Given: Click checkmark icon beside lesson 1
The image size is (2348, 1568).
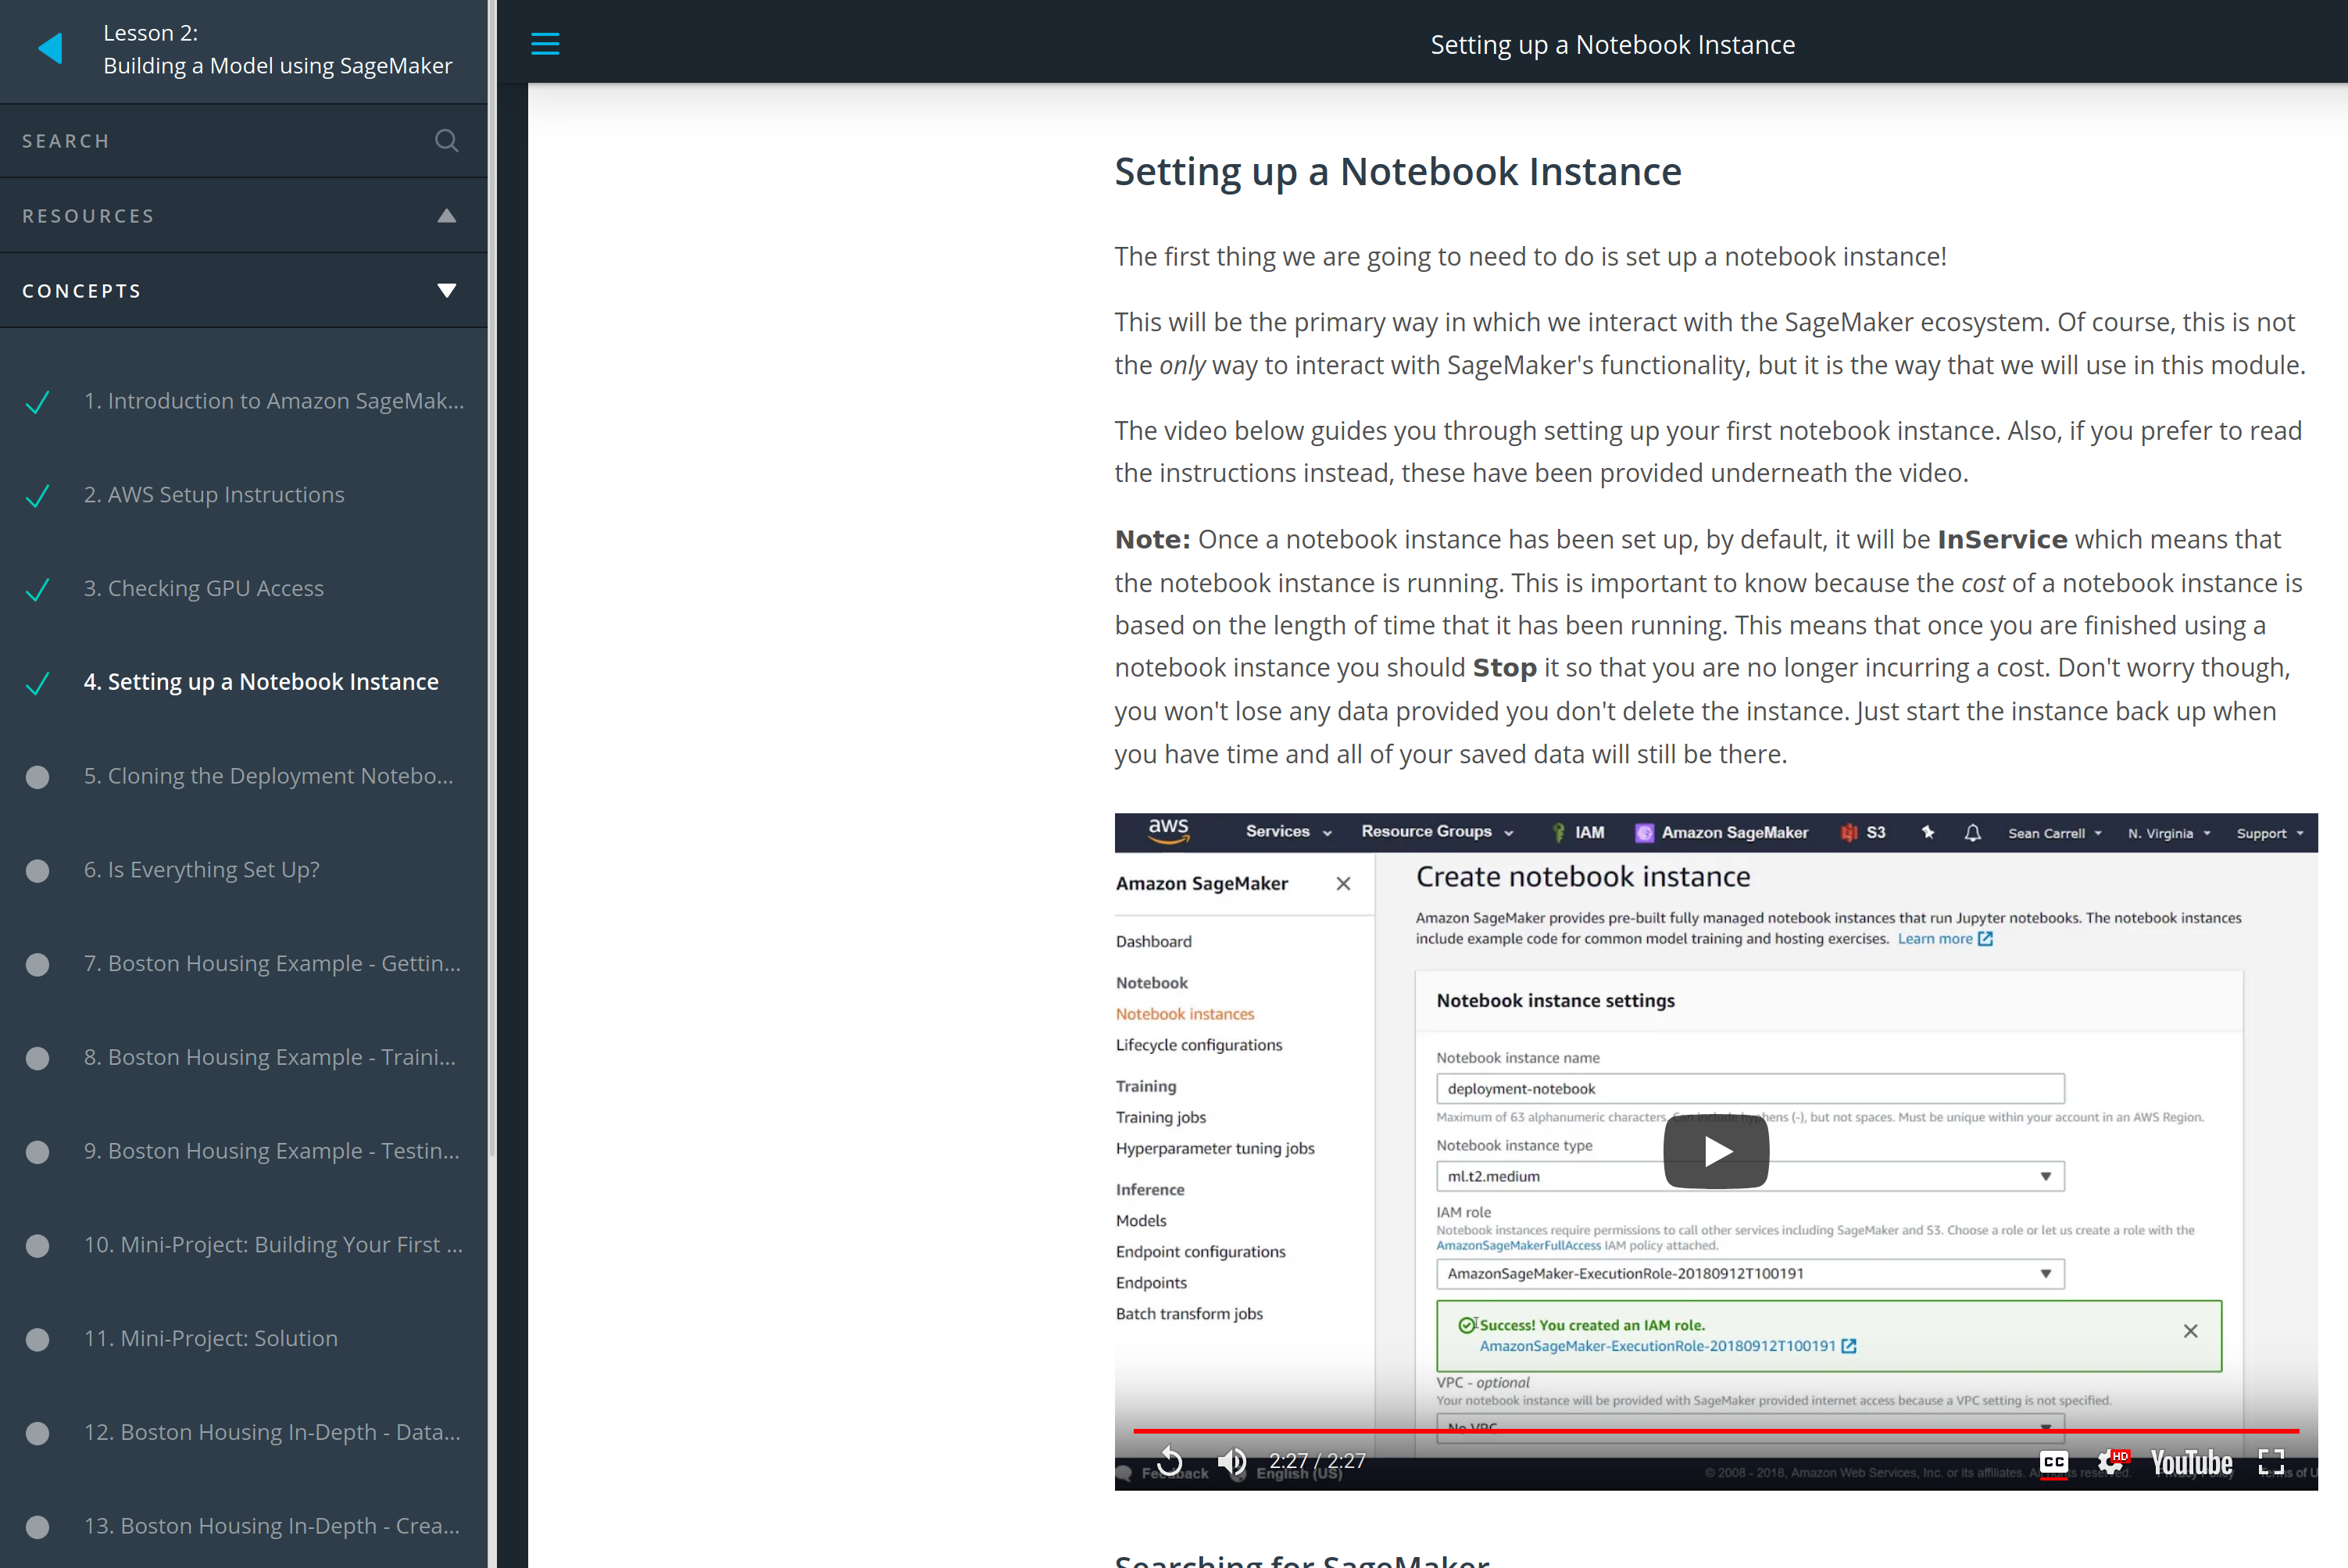Looking at the screenshot, I should [37, 402].
